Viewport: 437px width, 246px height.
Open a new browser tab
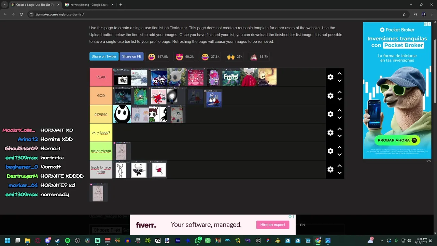coord(121,5)
